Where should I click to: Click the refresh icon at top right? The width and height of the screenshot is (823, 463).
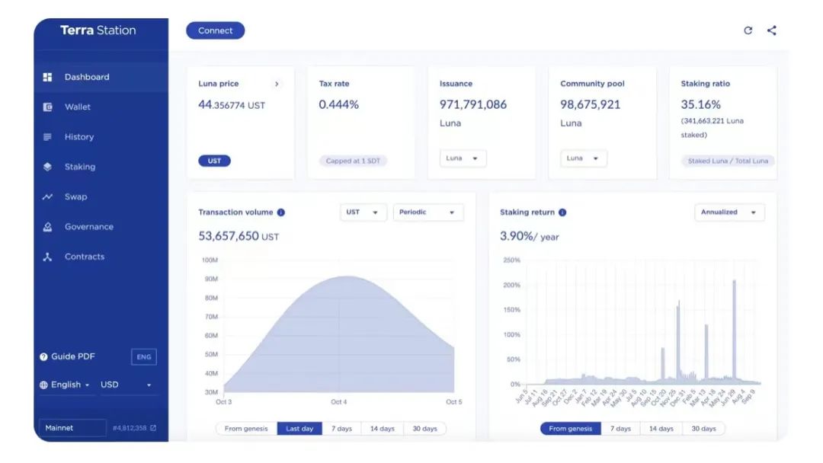(x=748, y=30)
